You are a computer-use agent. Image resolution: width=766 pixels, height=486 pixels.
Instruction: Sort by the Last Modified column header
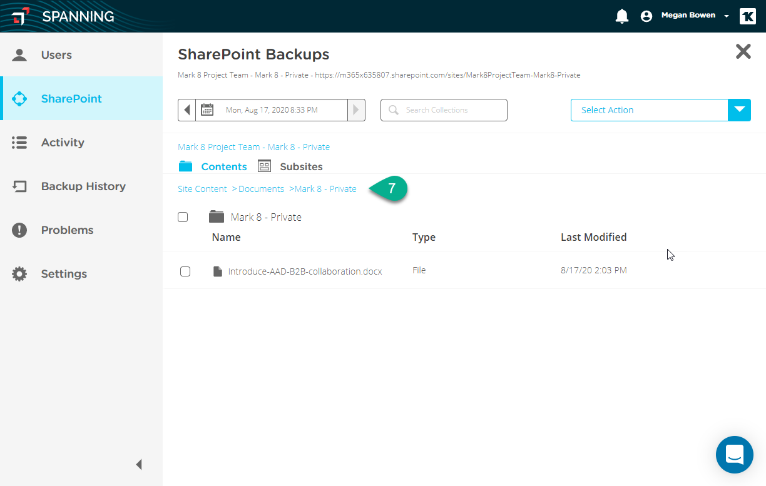593,237
